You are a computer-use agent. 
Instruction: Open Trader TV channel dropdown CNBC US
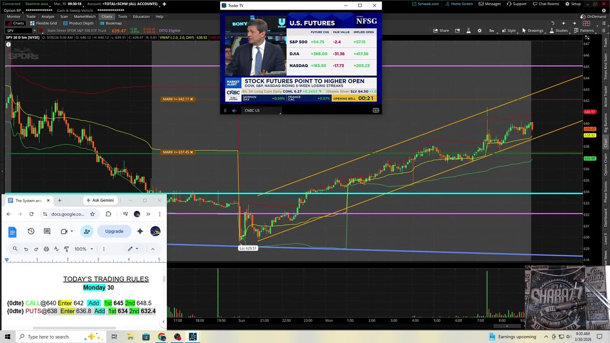click(x=263, y=111)
